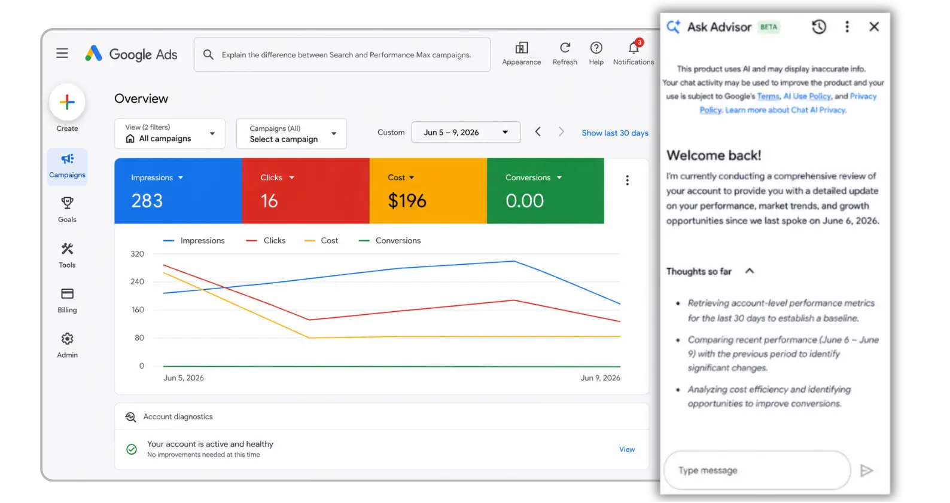The image size is (950, 503).
Task: Open the Privacy Policy link
Action: pyautogui.click(x=863, y=96)
